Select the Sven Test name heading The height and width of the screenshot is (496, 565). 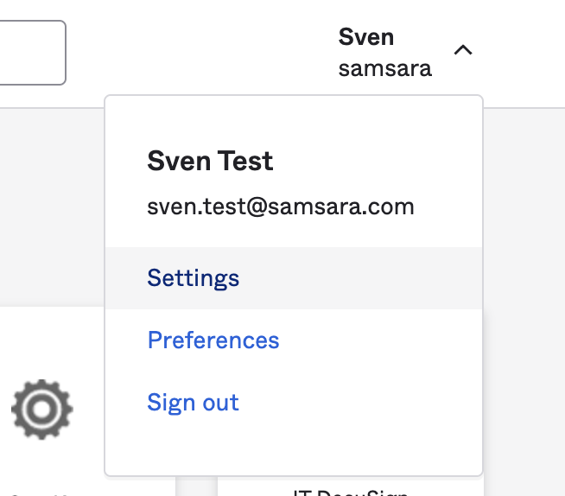[210, 161]
